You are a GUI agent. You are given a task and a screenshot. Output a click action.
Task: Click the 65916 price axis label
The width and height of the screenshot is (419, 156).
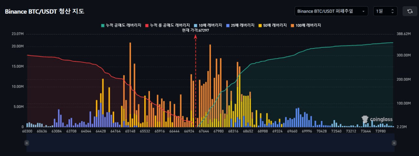[x=160, y=131]
